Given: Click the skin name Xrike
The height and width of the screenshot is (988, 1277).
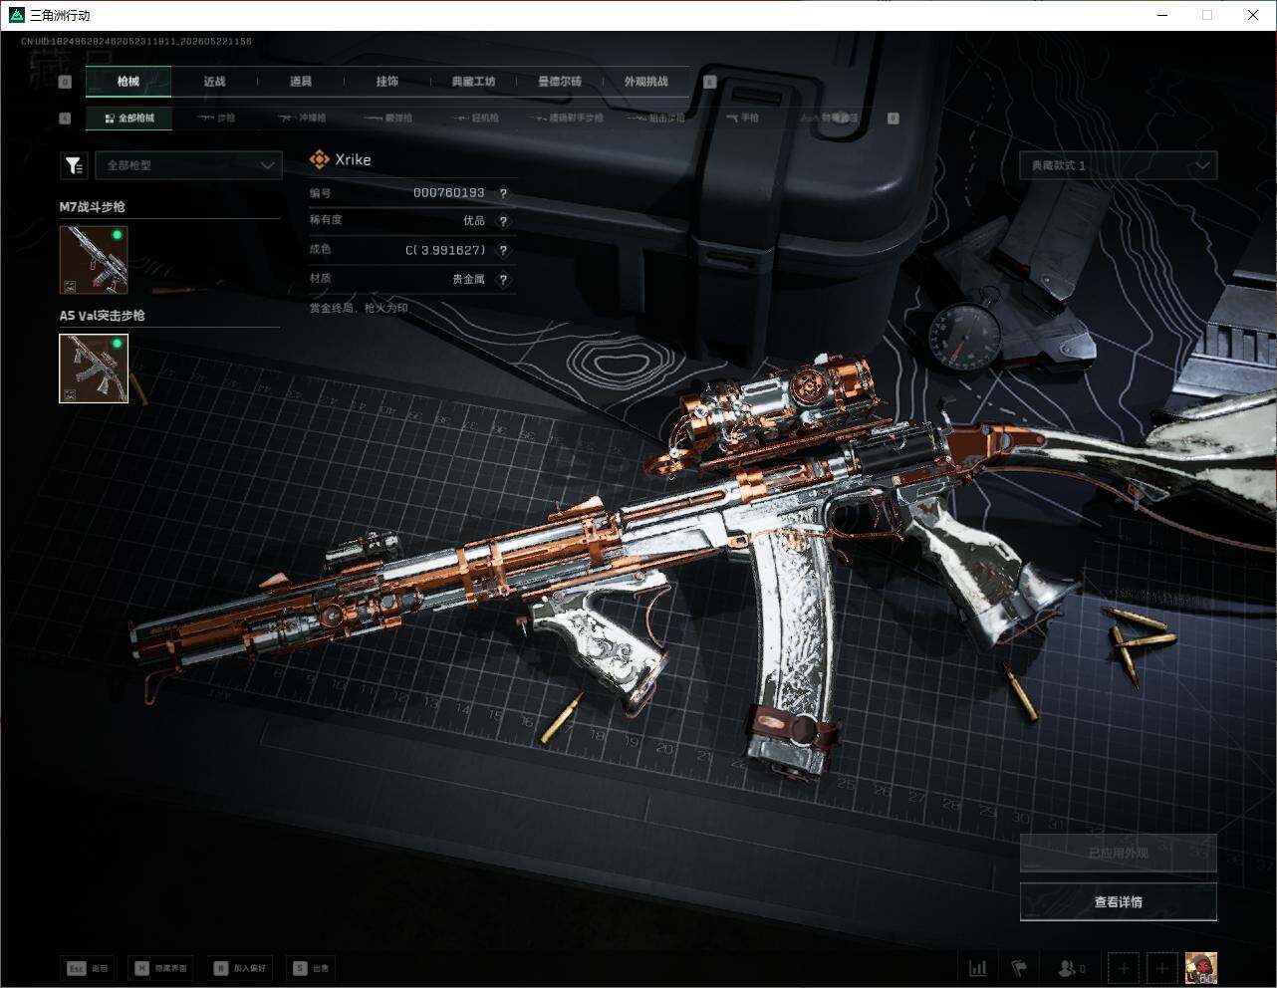Looking at the screenshot, I should pyautogui.click(x=353, y=159).
